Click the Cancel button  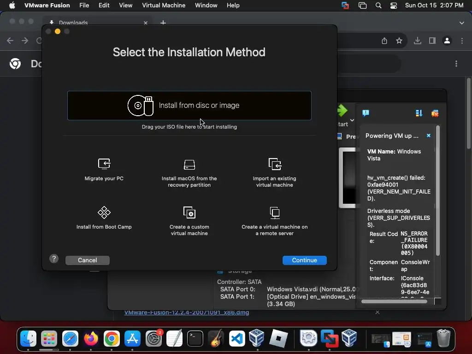pos(87,260)
